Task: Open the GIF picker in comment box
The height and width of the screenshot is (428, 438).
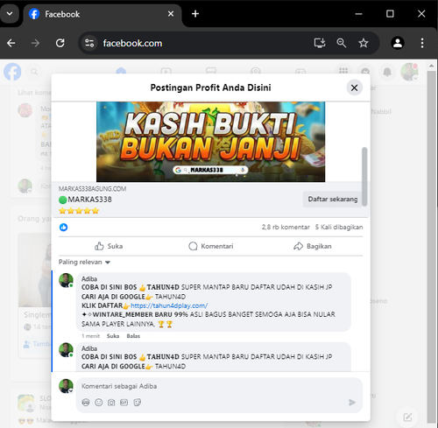Action: pyautogui.click(x=124, y=403)
